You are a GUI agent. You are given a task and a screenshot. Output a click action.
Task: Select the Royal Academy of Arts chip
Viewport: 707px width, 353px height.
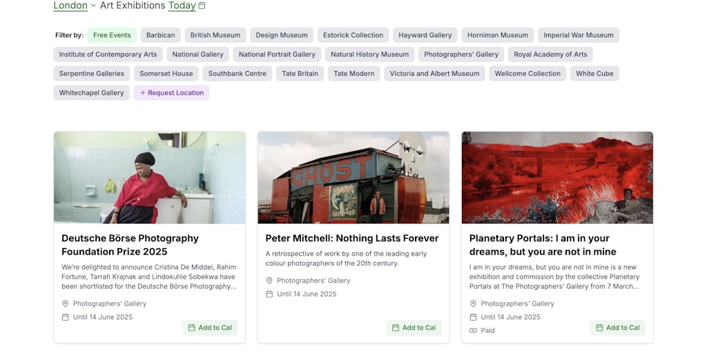[550, 54]
